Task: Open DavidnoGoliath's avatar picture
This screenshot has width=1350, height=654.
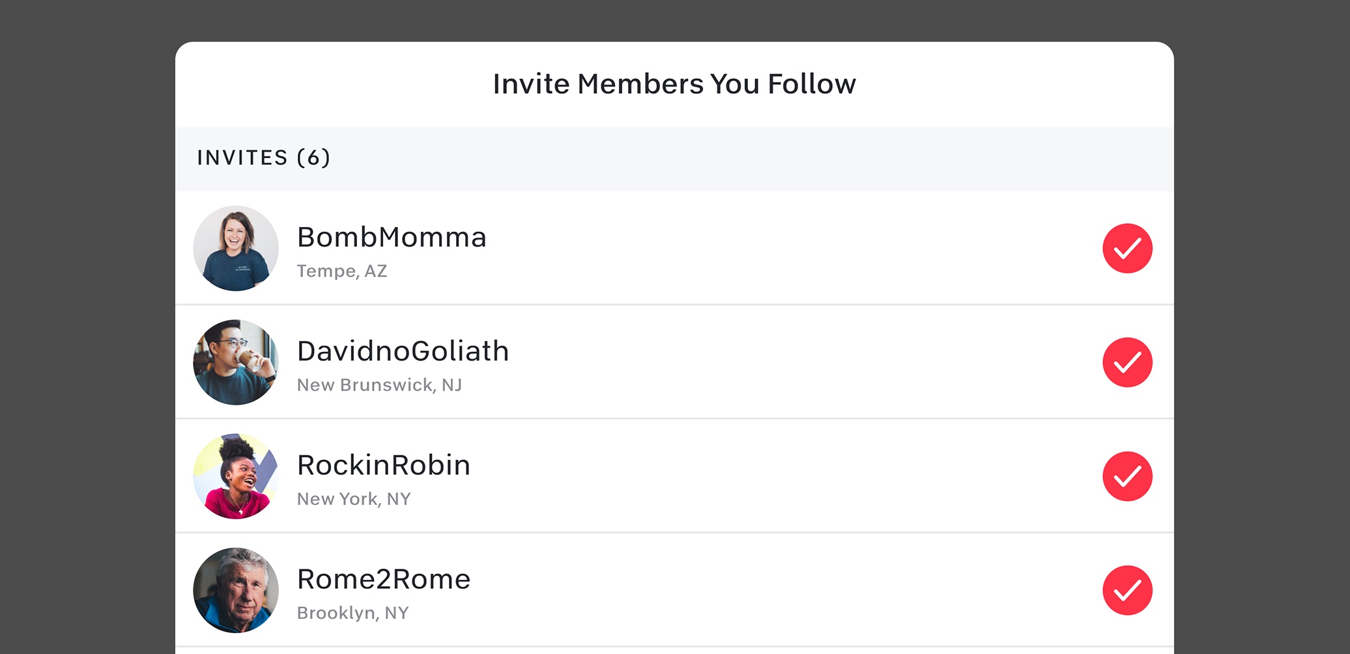Action: pos(236,362)
